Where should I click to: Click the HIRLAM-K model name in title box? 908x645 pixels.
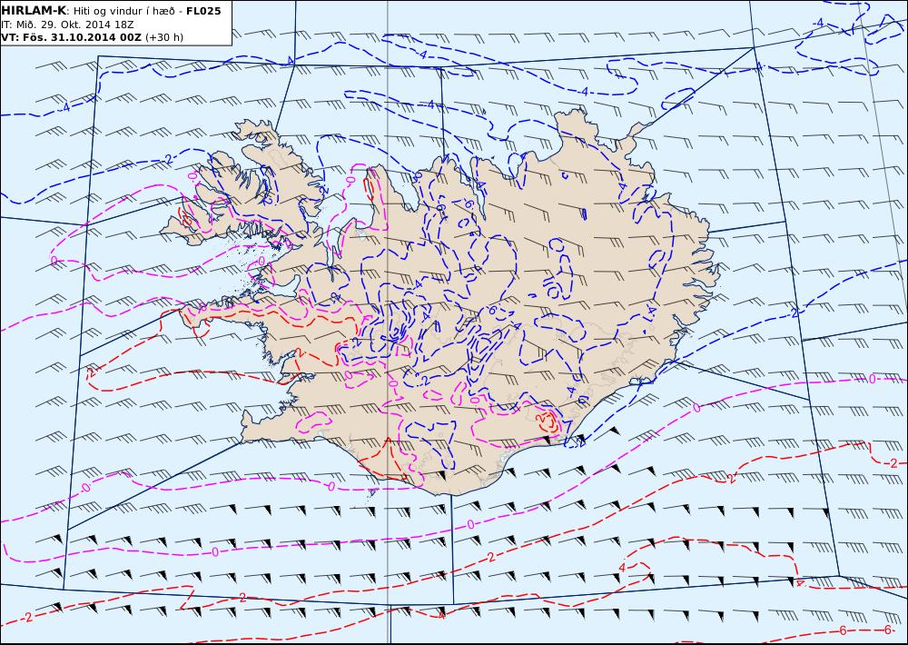(34, 10)
